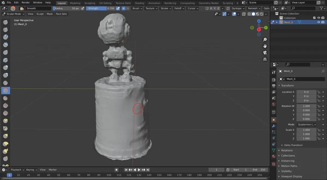Viewport: 327px width, 180px height.
Task: Select the Blob brush tool
Action: (x=5, y=75)
